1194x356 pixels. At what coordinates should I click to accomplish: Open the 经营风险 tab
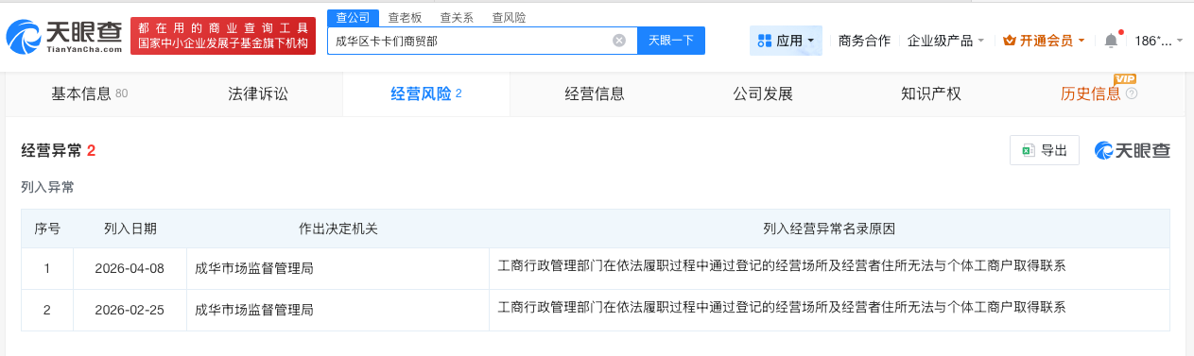426,93
